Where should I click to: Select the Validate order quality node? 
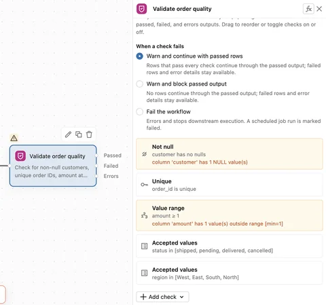coord(53,166)
